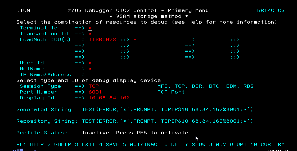
Task: Click the BRT4CICS region name
Action: point(271,11)
